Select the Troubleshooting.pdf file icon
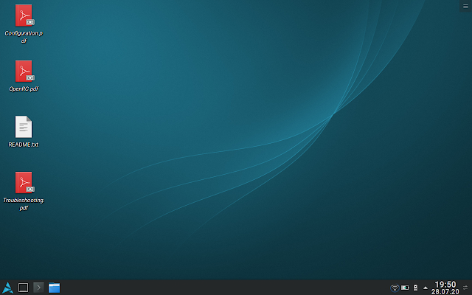Screen dimensions: 472x295 coord(24,183)
